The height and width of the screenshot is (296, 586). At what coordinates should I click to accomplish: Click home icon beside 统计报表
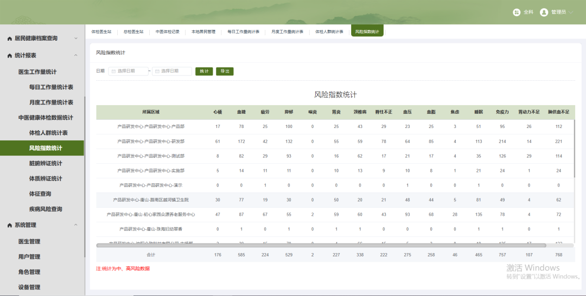pyautogui.click(x=10, y=56)
